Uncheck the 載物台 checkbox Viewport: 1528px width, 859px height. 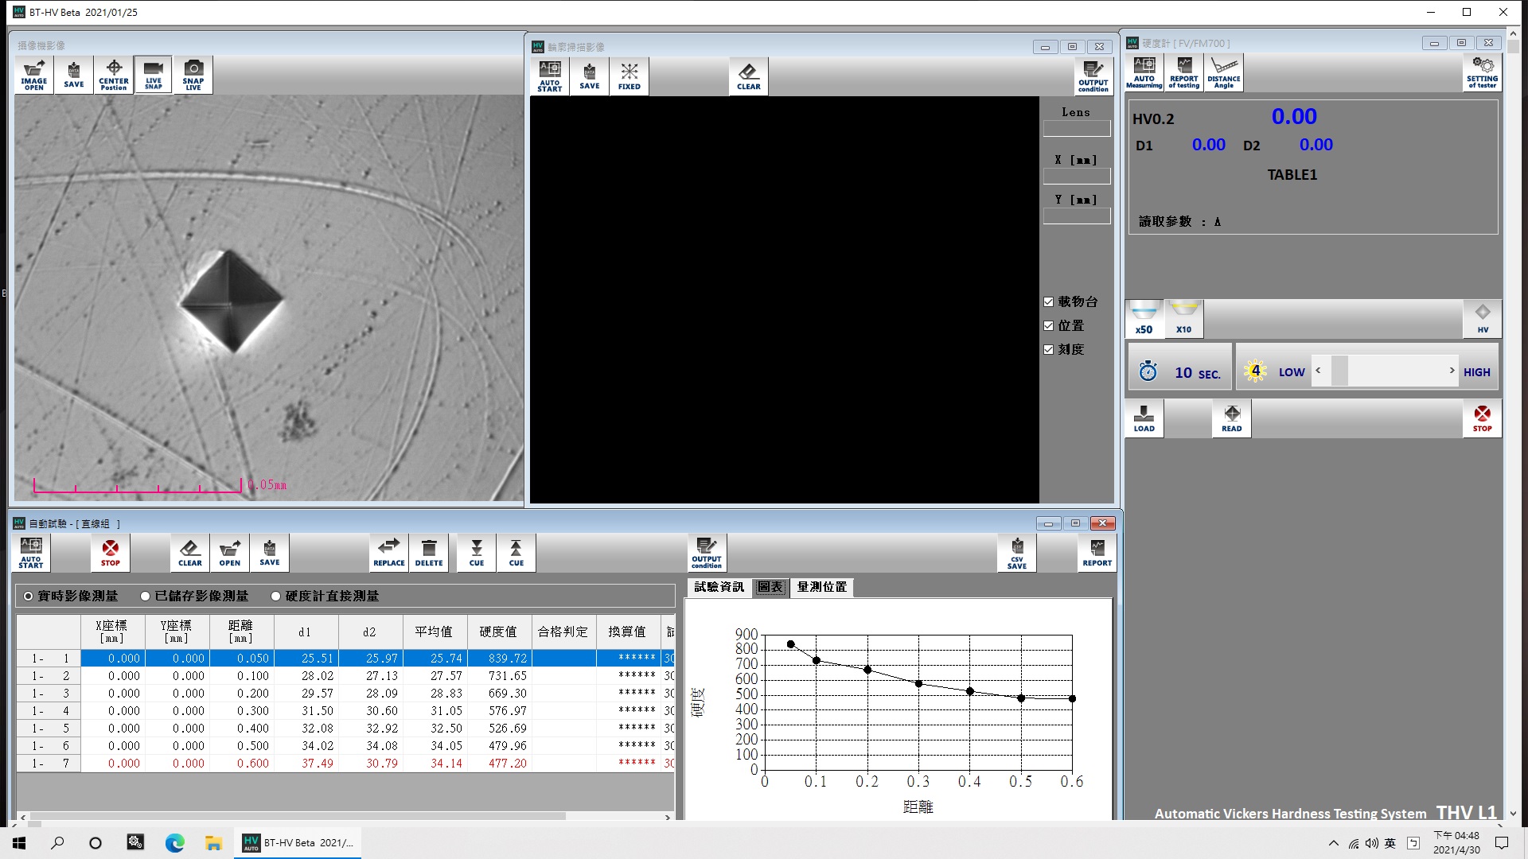[x=1049, y=302]
